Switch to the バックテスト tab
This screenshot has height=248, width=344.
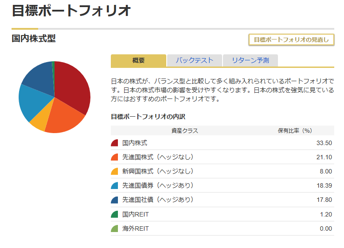click(x=194, y=61)
